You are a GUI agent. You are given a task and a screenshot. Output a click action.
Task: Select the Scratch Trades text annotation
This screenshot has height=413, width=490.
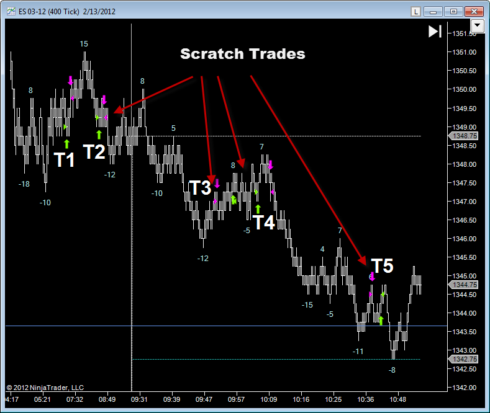(x=242, y=54)
